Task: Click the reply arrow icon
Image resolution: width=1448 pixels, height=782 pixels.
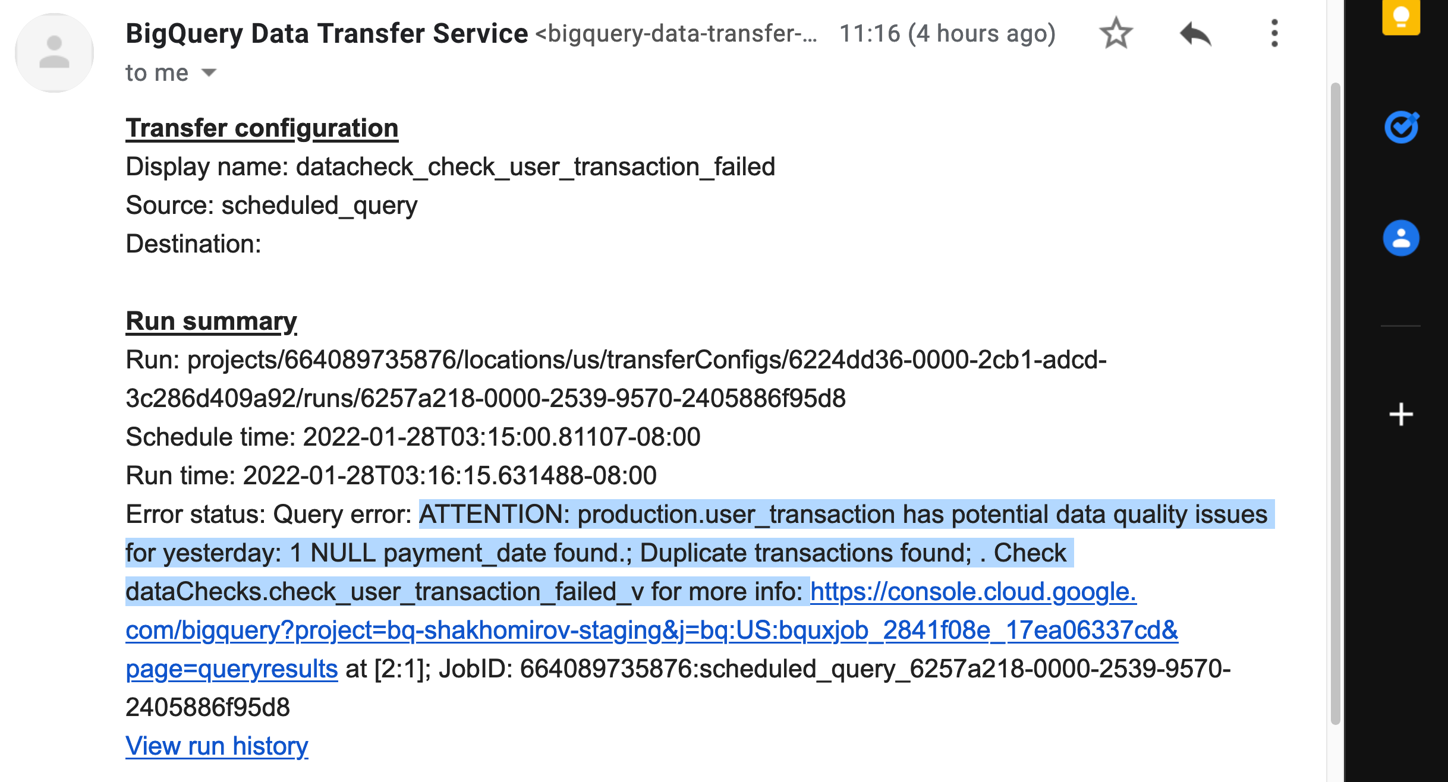Action: click(1195, 33)
